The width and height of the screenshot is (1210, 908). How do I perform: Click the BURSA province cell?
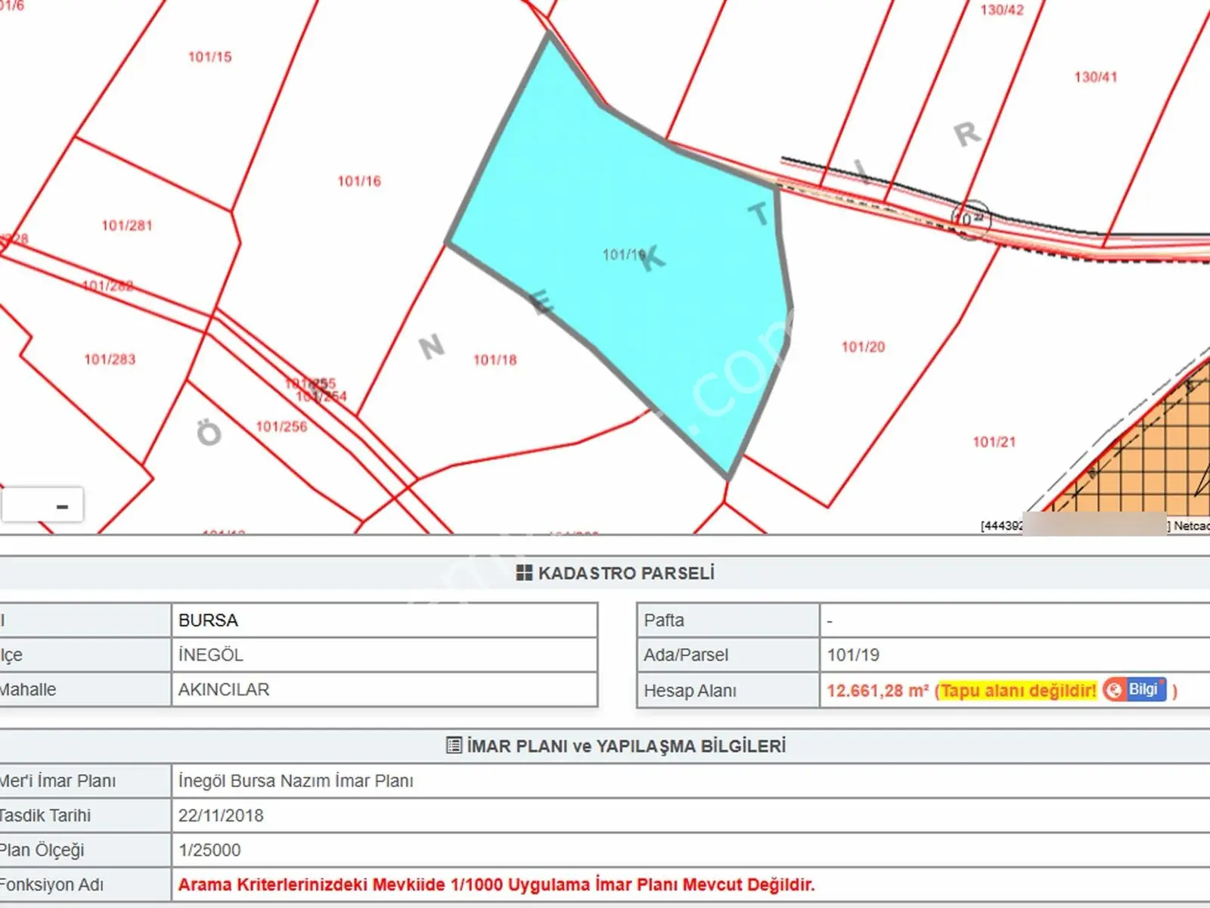(385, 620)
